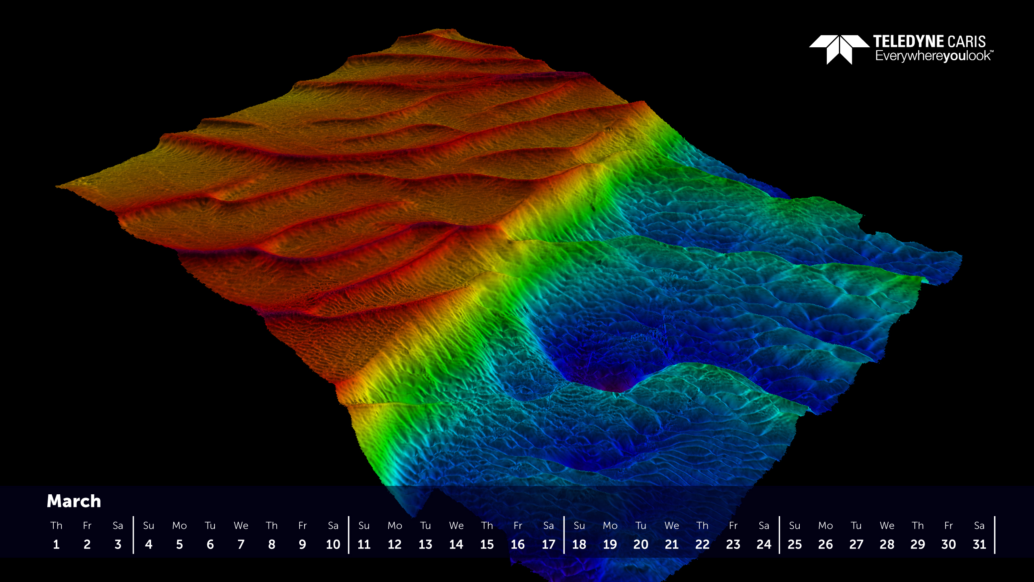The height and width of the screenshot is (582, 1034).
Task: Select calendar date 15 under Th
Action: (x=487, y=544)
